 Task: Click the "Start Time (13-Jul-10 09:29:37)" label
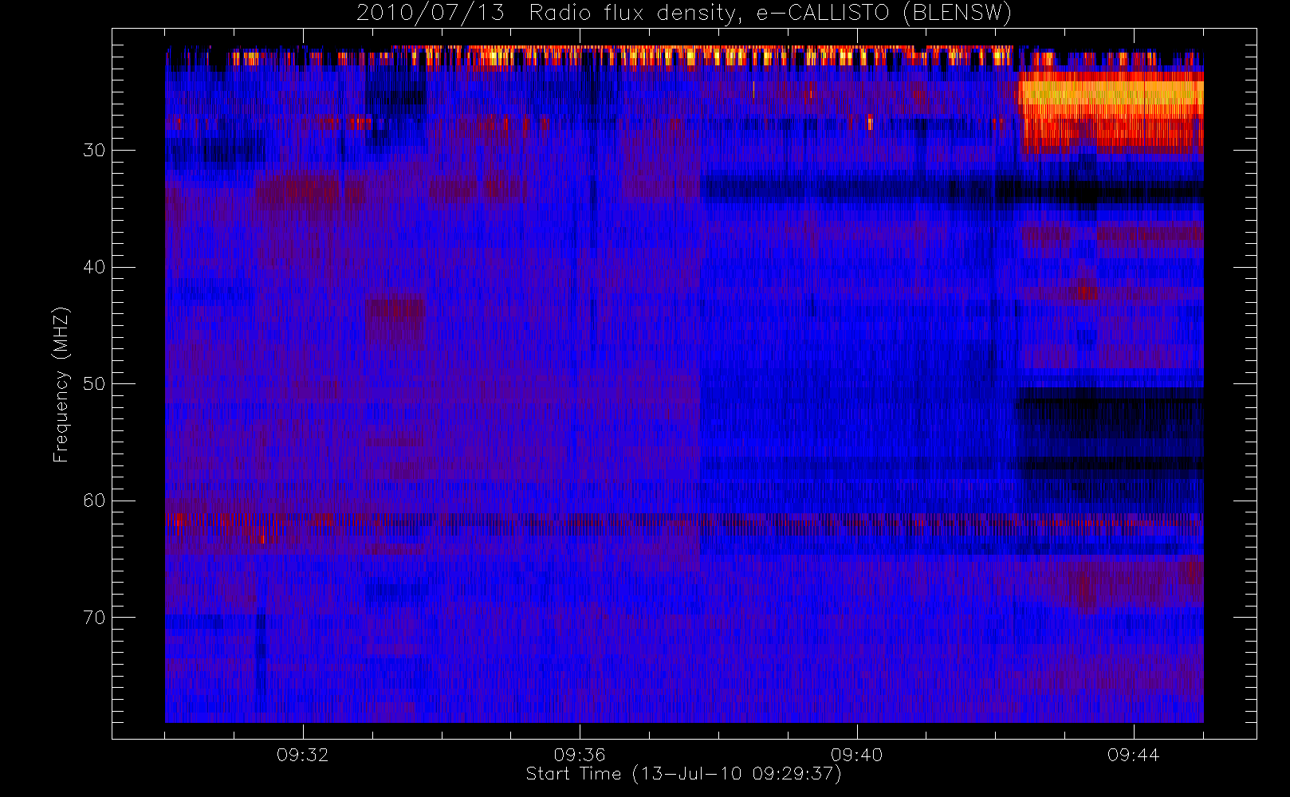[684, 774]
